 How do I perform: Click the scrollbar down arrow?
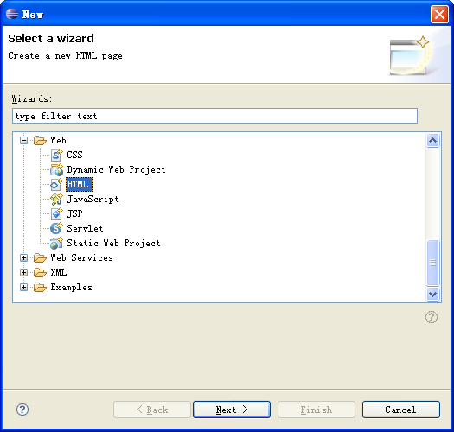coord(433,295)
